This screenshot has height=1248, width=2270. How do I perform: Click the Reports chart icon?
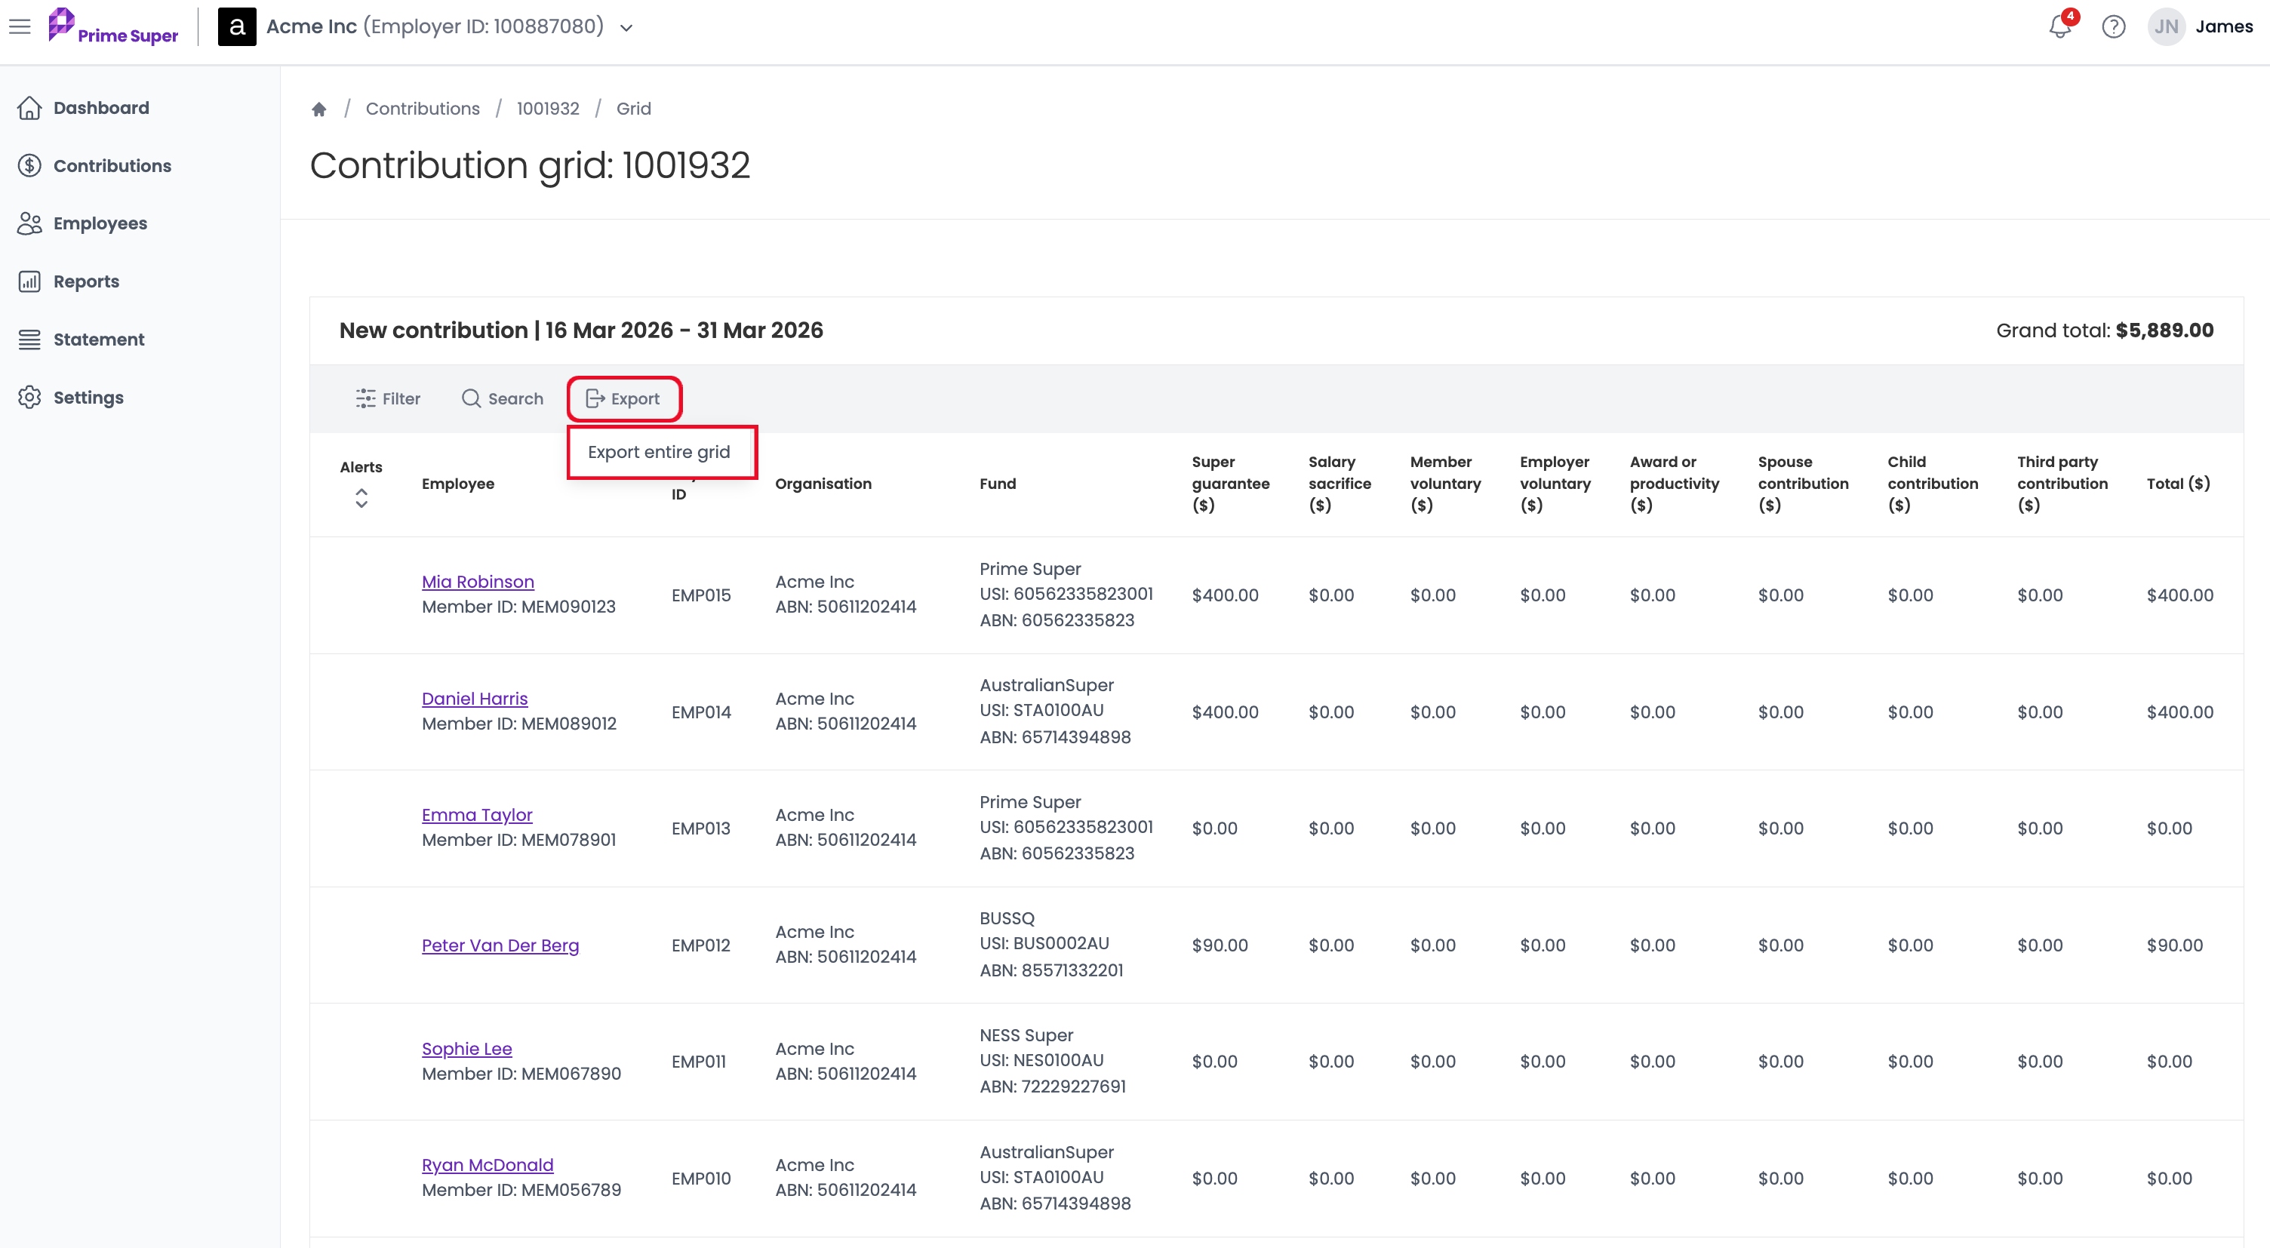pyautogui.click(x=30, y=281)
